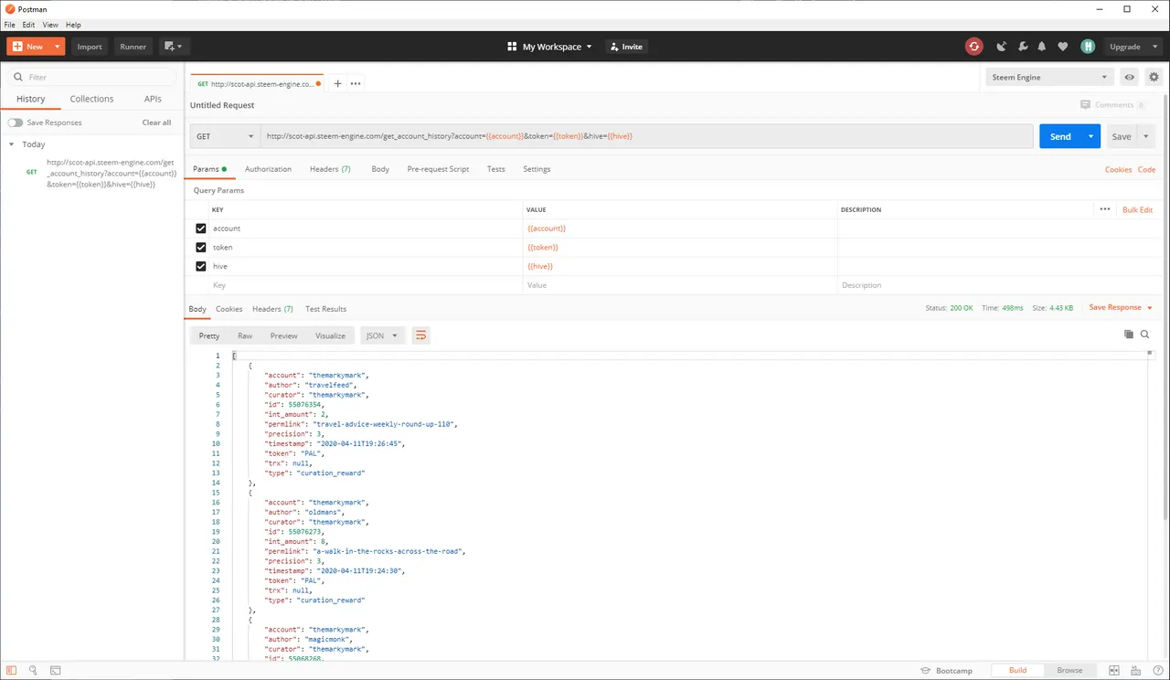Open the View menu
The width and height of the screenshot is (1170, 680).
coord(50,25)
